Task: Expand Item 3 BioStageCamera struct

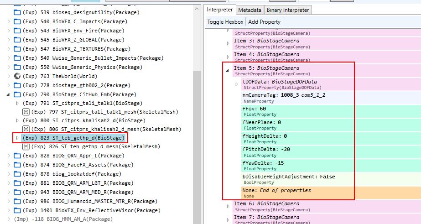Action: (x=228, y=43)
